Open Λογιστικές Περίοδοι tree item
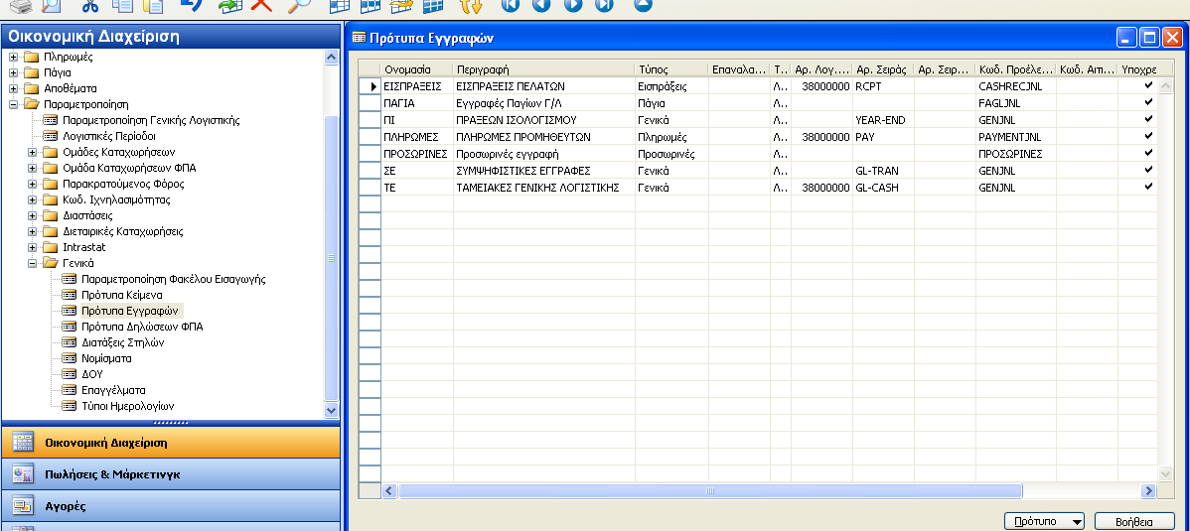The height and width of the screenshot is (531, 1190). point(108,137)
